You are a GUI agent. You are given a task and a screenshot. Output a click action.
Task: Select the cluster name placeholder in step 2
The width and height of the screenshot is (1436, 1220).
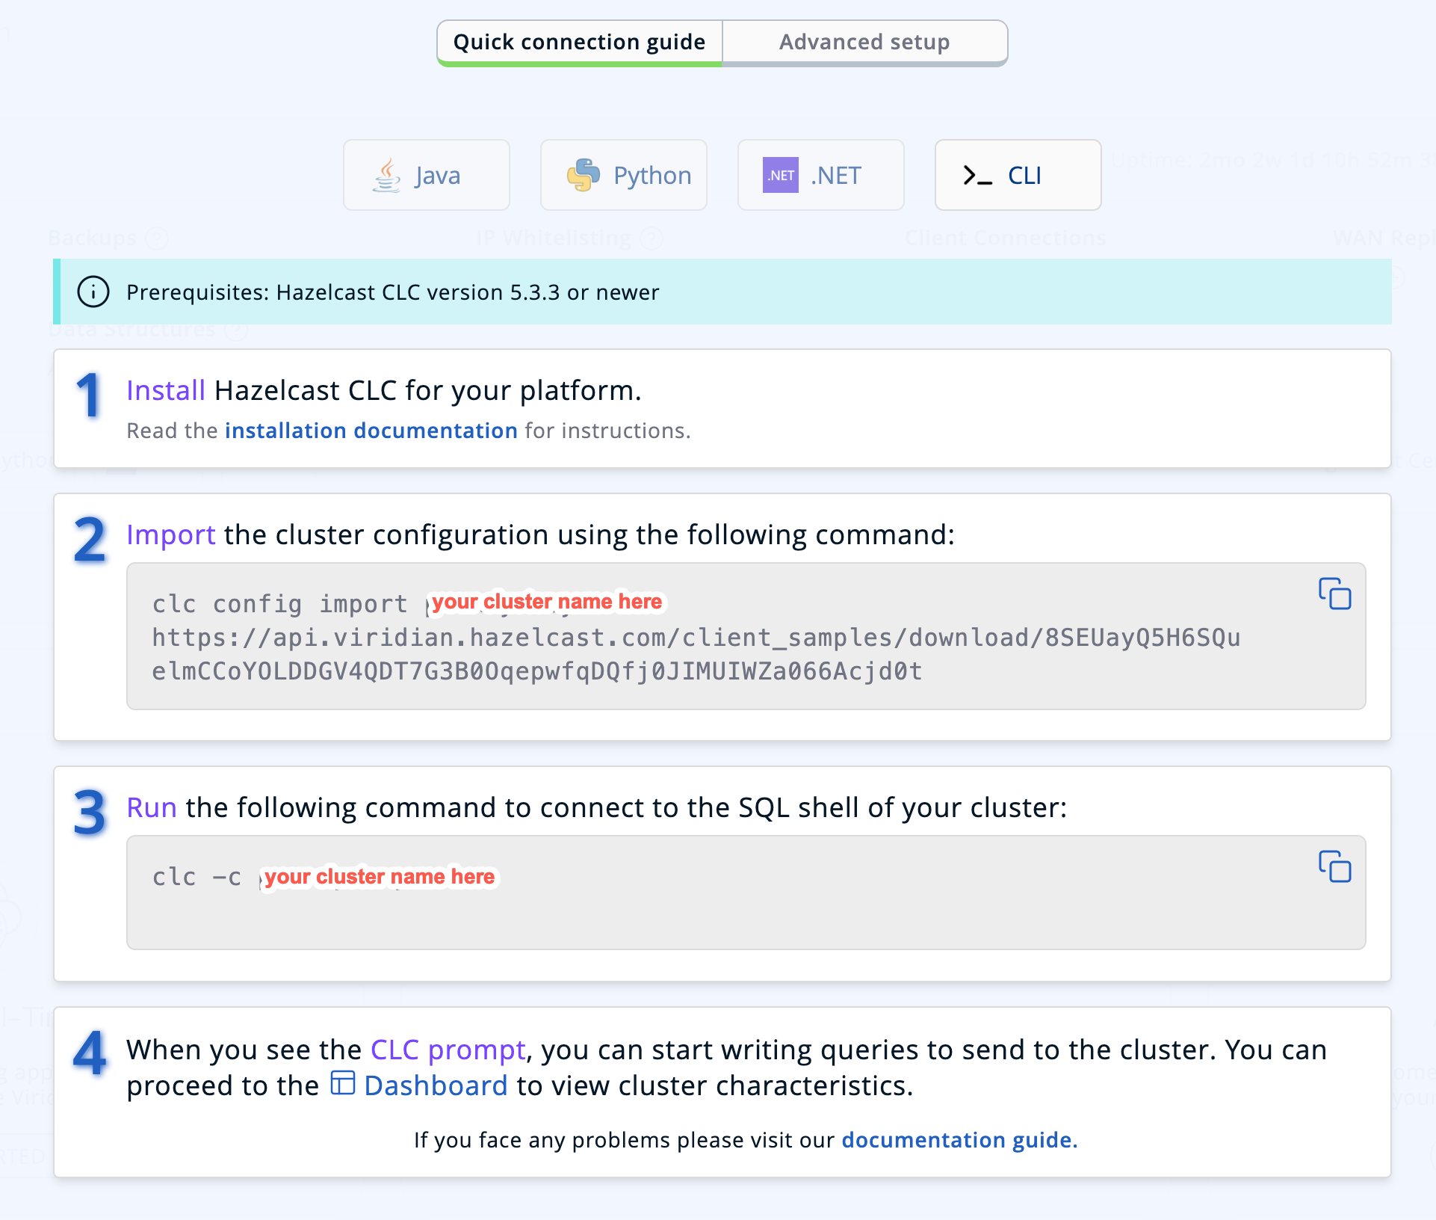pos(545,601)
